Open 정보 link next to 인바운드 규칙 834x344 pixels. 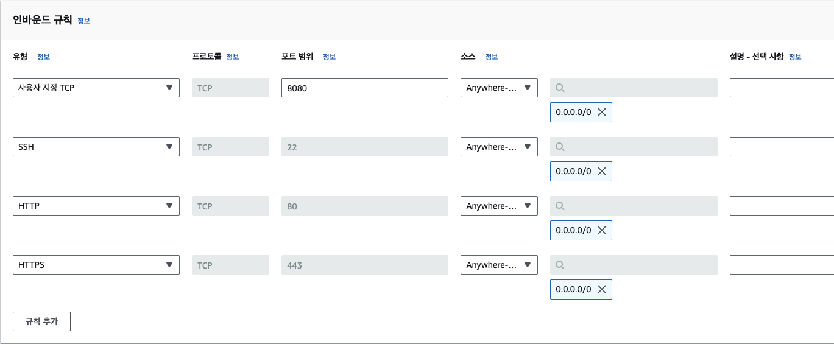coord(83,21)
